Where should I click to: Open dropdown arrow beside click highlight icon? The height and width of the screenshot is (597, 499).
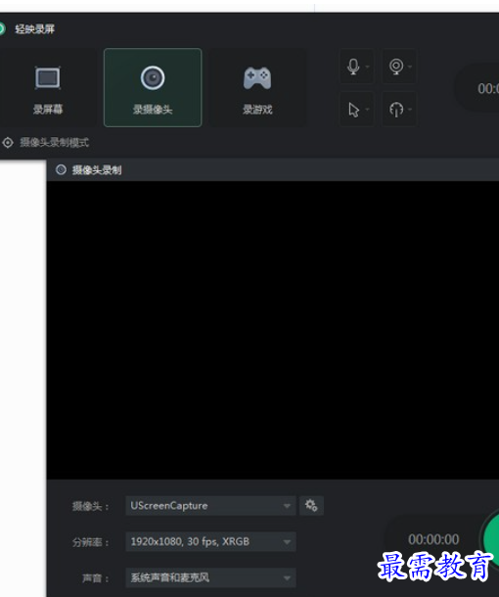point(410,110)
